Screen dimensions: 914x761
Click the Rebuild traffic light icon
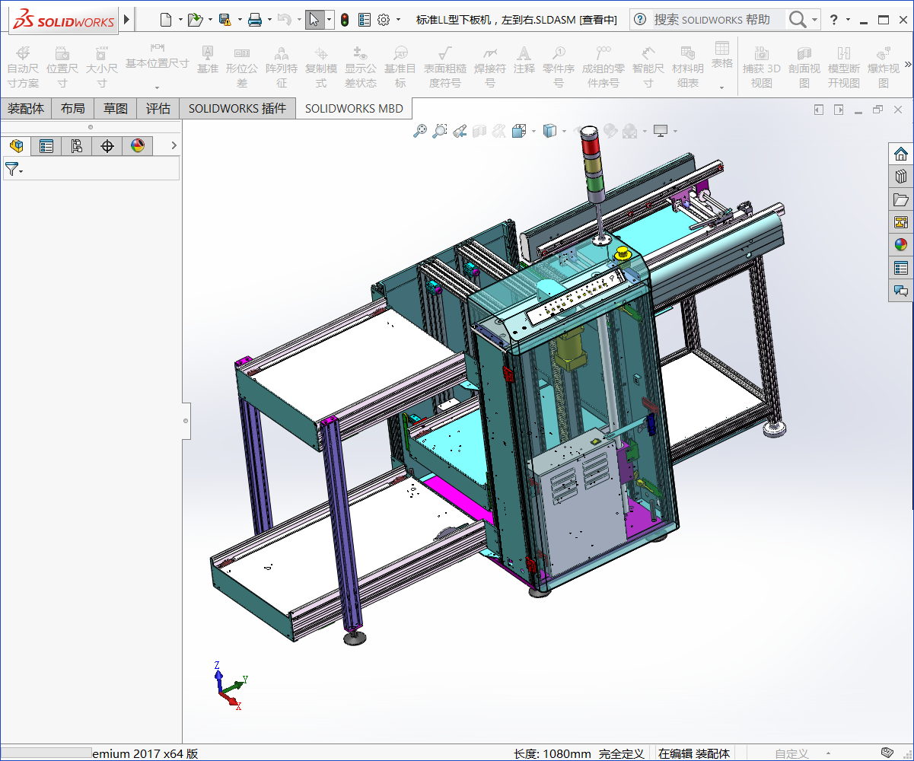point(345,20)
